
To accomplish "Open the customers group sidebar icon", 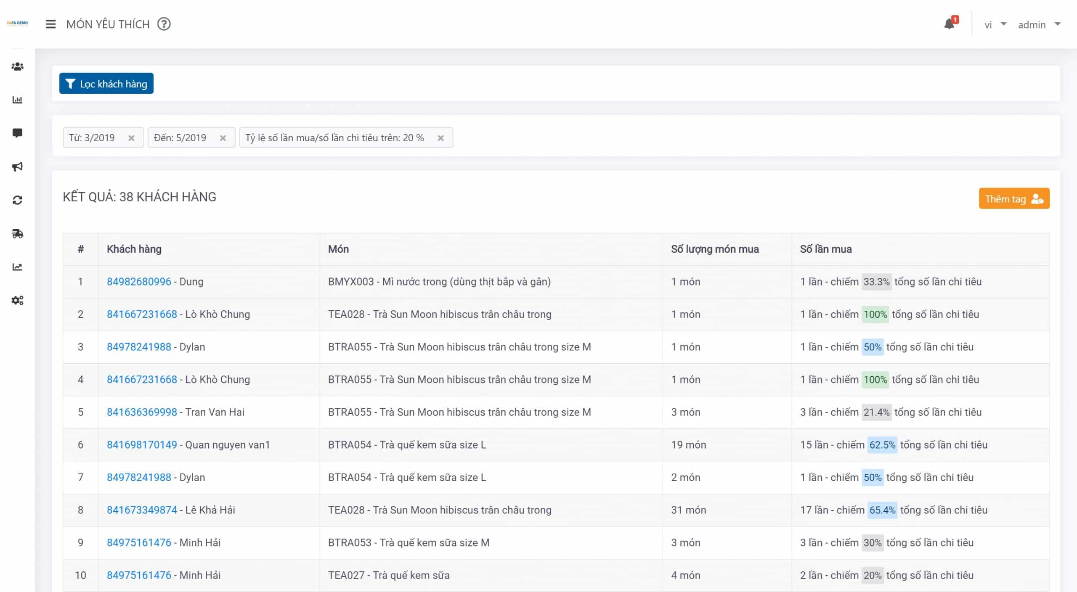I will [17, 66].
